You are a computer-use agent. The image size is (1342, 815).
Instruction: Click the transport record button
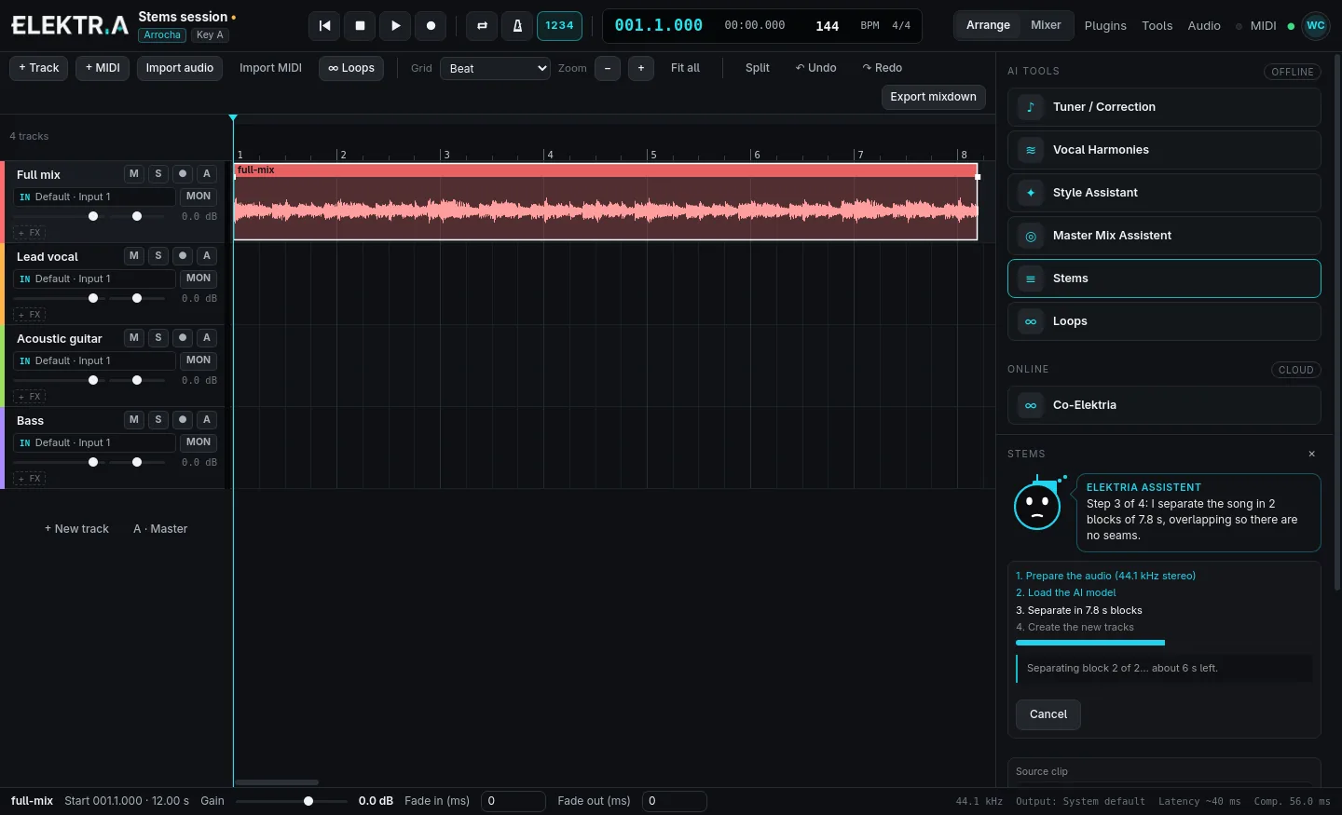tap(431, 26)
